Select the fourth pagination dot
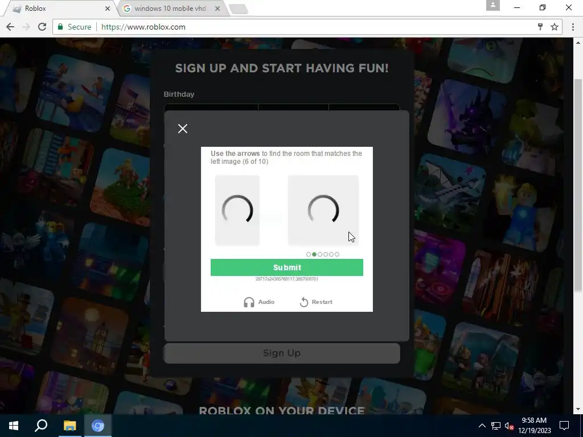The image size is (583, 437). coord(326,254)
